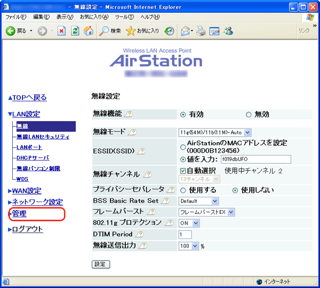Click the Refresh page icon

75,31
